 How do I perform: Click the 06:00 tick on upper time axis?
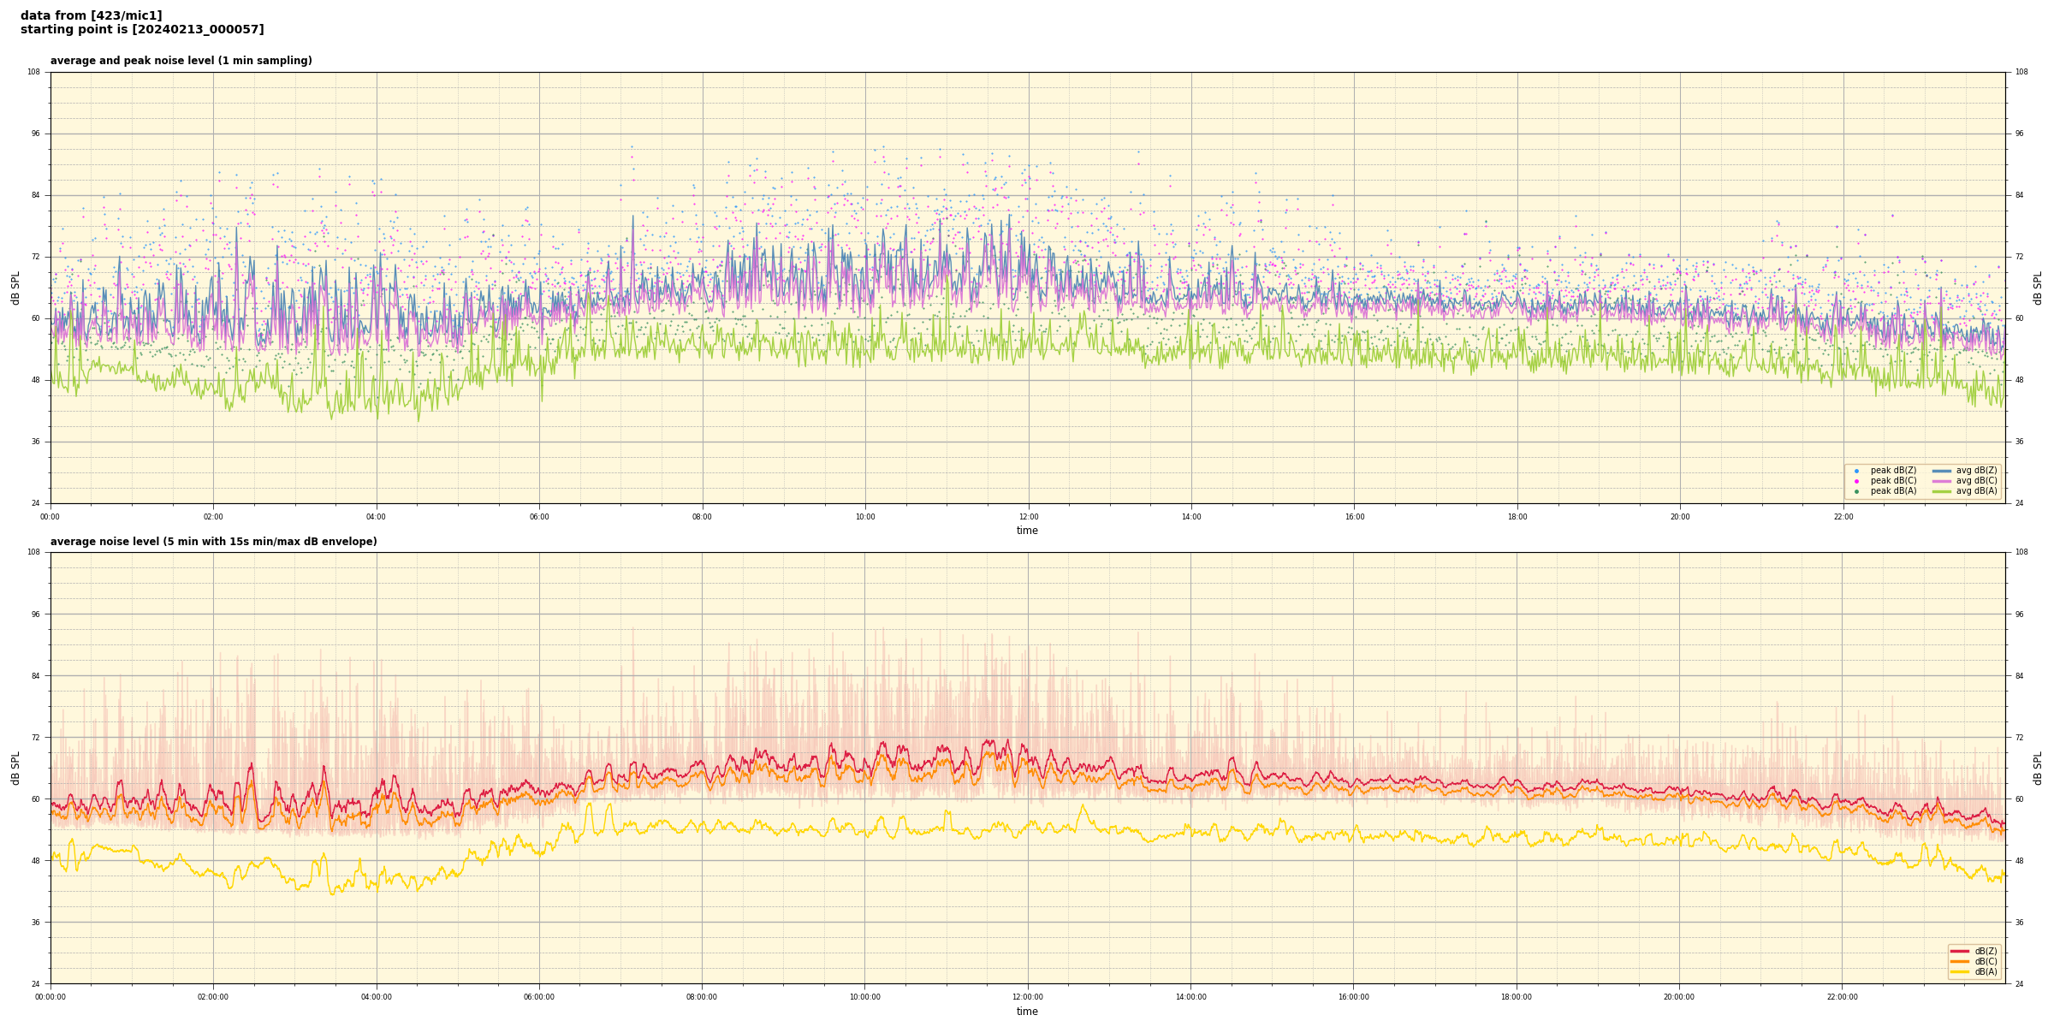539,517
